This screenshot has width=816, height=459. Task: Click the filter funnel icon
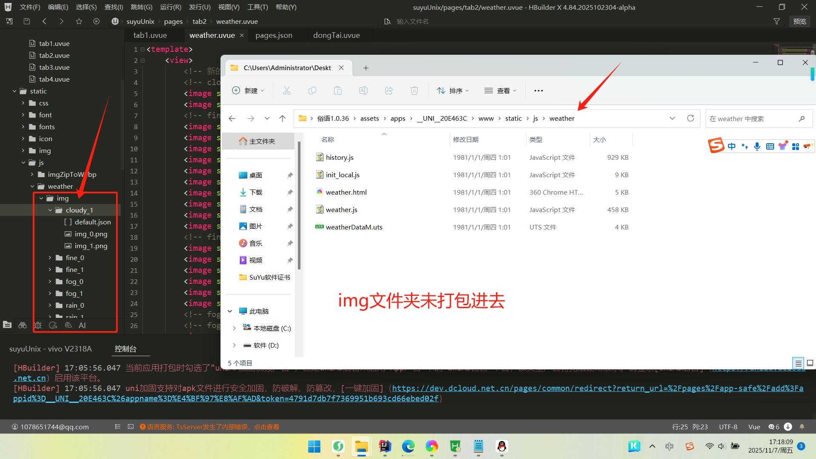(776, 21)
